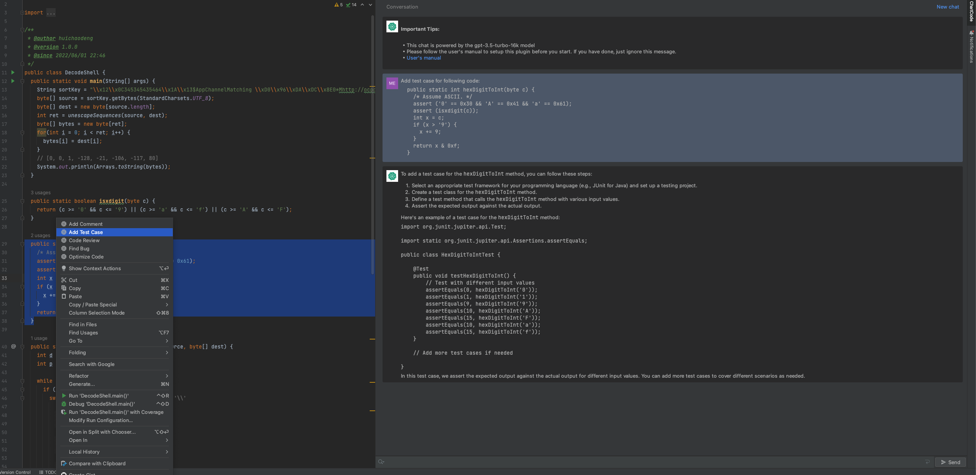Click the soft-wrap icon next to Send
This screenshot has width=976, height=475.
click(927, 462)
